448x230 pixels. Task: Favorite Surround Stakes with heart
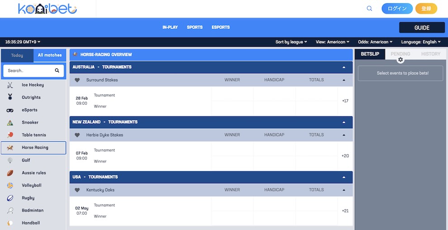click(x=77, y=80)
